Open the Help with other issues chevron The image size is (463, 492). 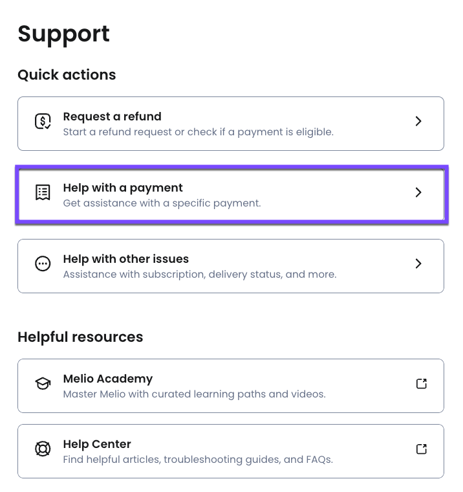tap(418, 263)
